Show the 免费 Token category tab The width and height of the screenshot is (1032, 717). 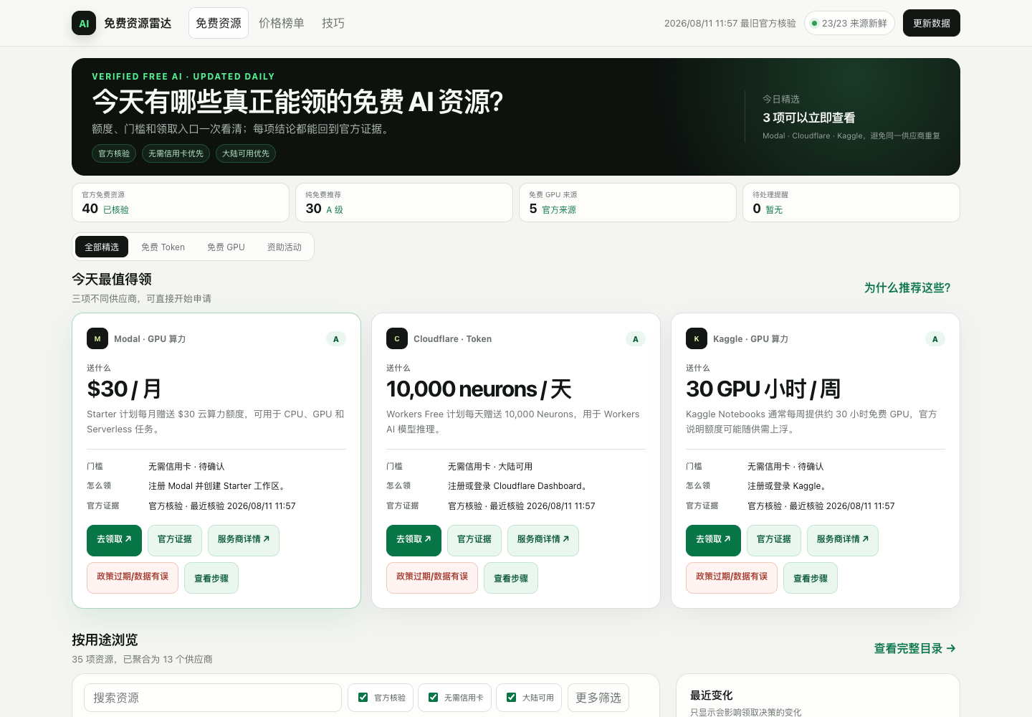pos(163,247)
